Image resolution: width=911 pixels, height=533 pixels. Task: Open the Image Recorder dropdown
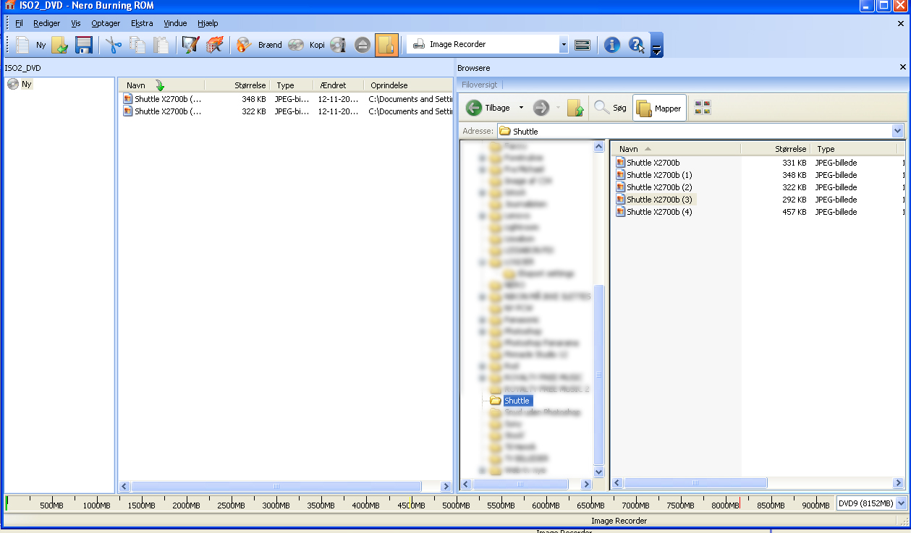click(564, 45)
